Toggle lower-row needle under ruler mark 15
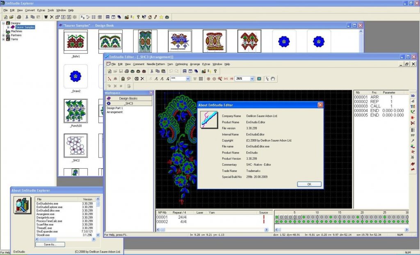The width and height of the screenshot is (420, 255). click(340, 221)
